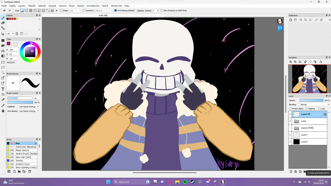
Task: Delete the palette using trash icon
Action: [x=22, y=34]
